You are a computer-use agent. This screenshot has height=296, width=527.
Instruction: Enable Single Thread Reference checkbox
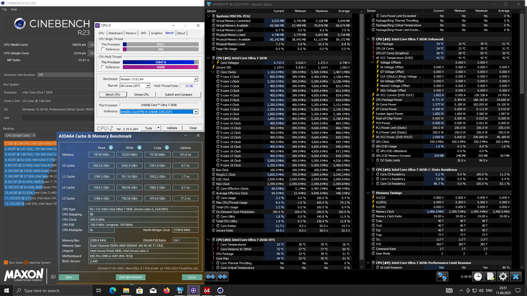click(x=103, y=49)
